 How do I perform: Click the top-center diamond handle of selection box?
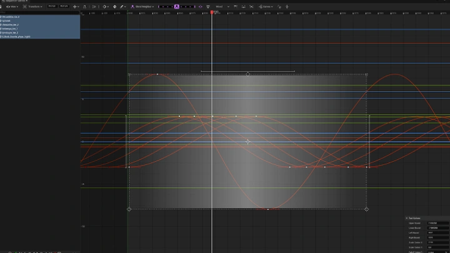coord(247,74)
